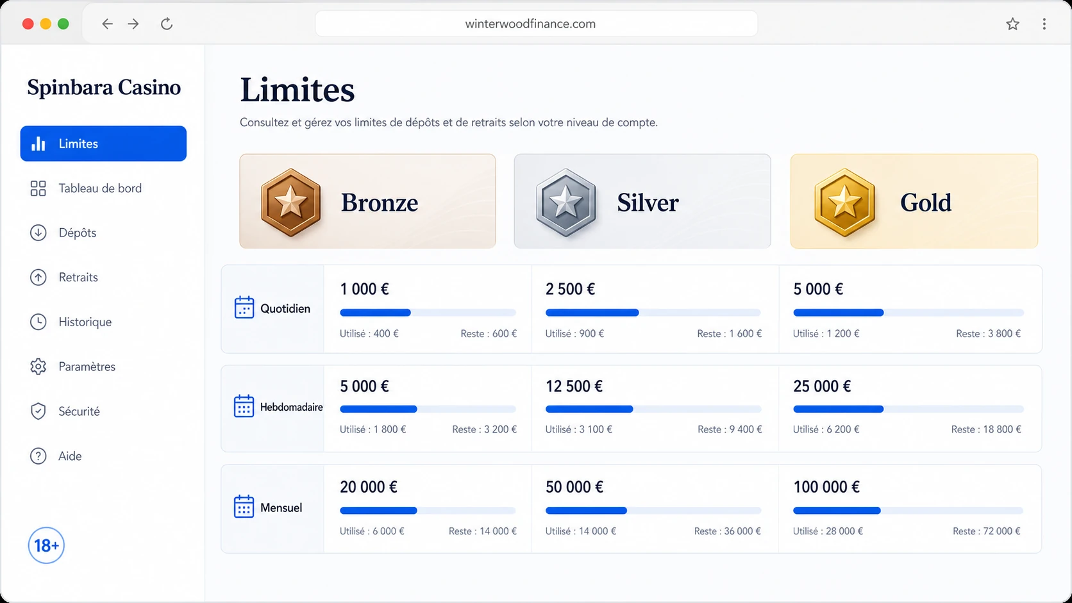Click the Limites page heading

point(297,90)
